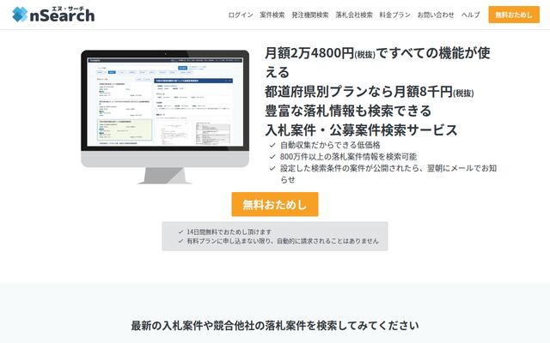Click the heading line 入札案件・公募案件検索サービス
Viewport: 550px width, 343px height.
click(361, 130)
